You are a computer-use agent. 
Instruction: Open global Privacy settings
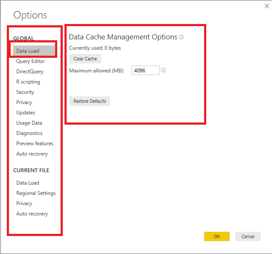(24, 102)
